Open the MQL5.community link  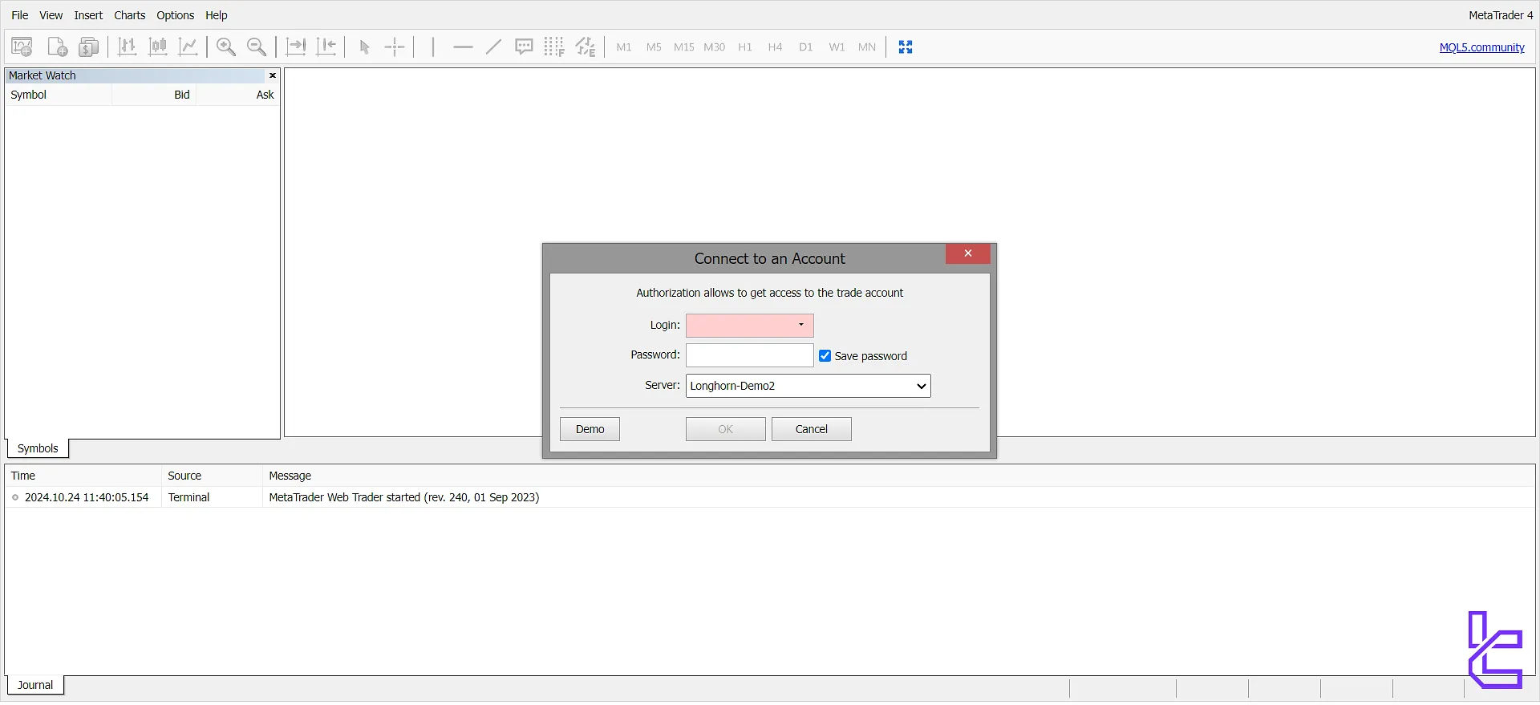click(1481, 47)
